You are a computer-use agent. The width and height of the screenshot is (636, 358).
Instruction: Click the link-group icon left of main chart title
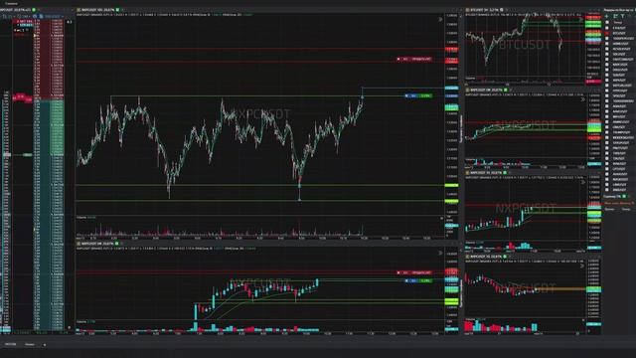(x=79, y=10)
